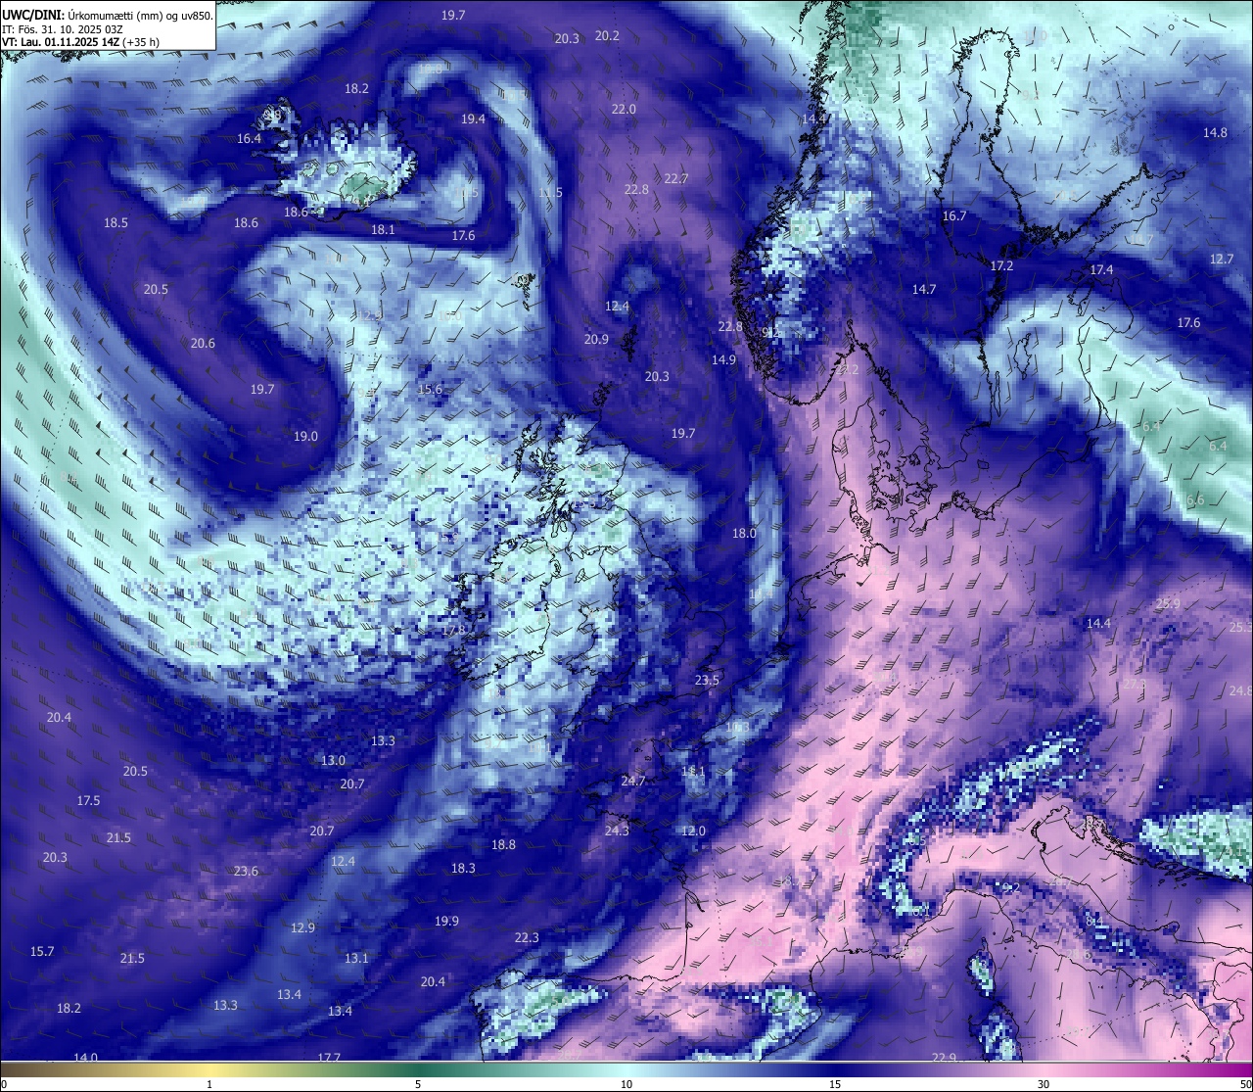Click the map value 18.0
This screenshot has width=1253, height=1092.
[x=744, y=533]
